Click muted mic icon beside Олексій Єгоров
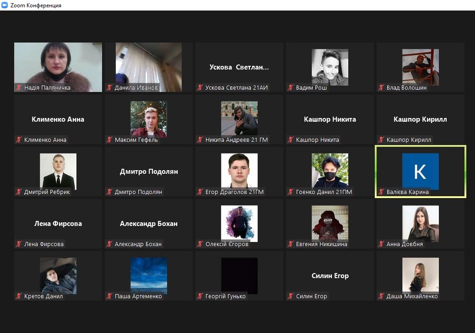Image resolution: width=475 pixels, height=333 pixels. point(200,244)
